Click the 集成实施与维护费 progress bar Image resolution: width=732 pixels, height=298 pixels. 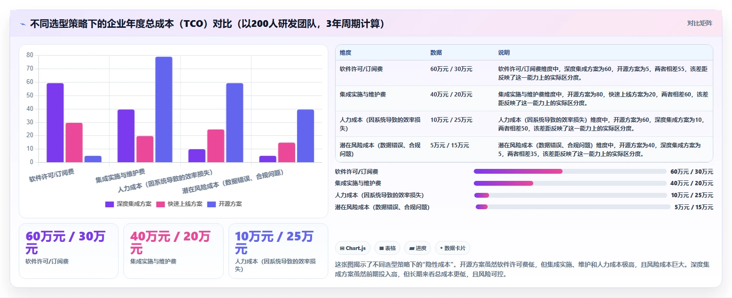click(570, 183)
